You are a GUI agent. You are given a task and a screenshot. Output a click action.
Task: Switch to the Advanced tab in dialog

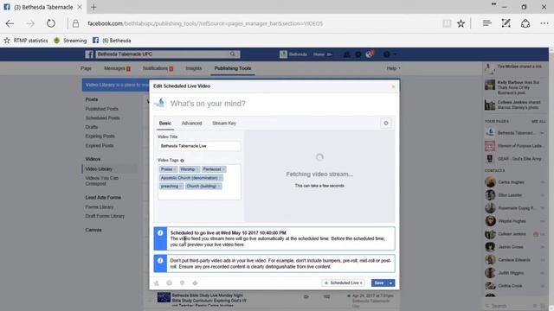pos(191,124)
